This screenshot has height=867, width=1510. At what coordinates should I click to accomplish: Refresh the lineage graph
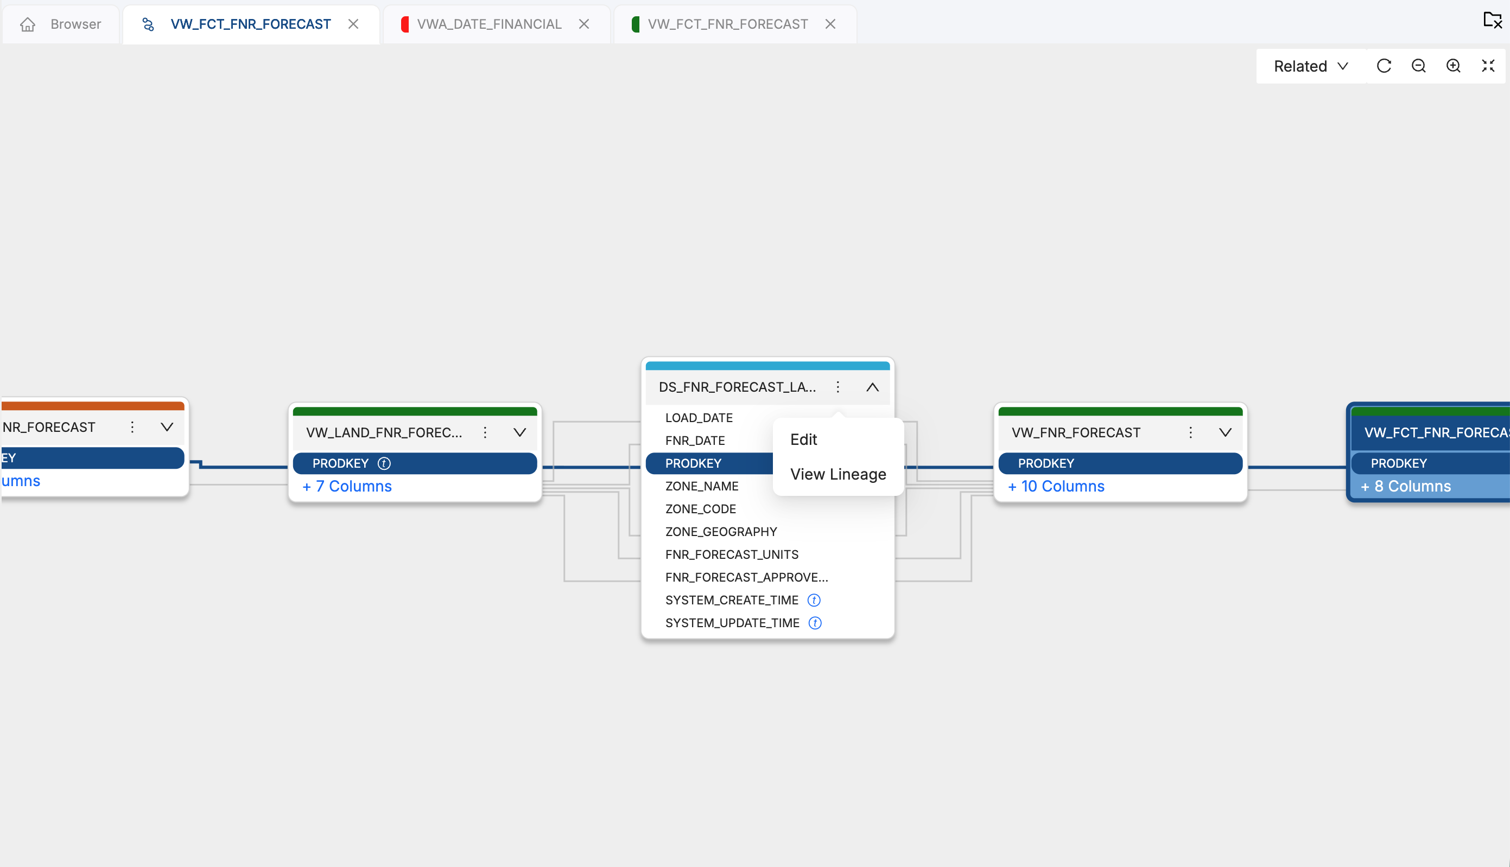tap(1384, 66)
